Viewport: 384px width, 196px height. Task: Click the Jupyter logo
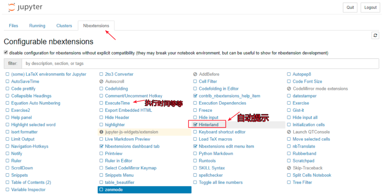[25, 7]
